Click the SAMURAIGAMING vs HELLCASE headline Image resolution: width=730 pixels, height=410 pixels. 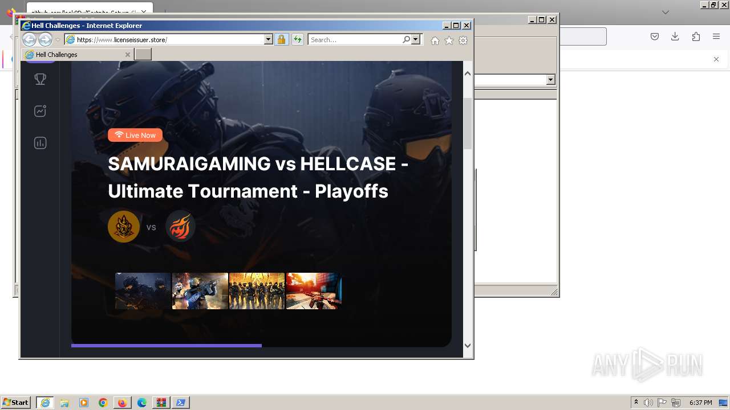coord(258,177)
